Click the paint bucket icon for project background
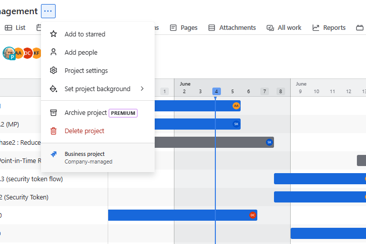 (x=54, y=89)
